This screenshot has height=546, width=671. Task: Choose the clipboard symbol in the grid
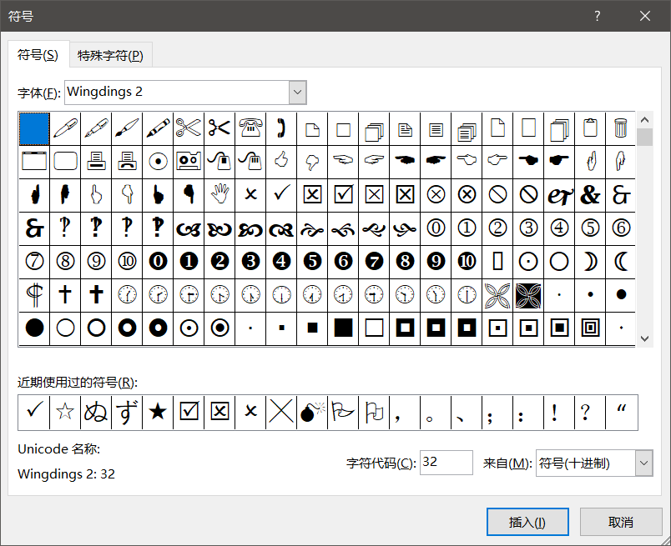589,128
